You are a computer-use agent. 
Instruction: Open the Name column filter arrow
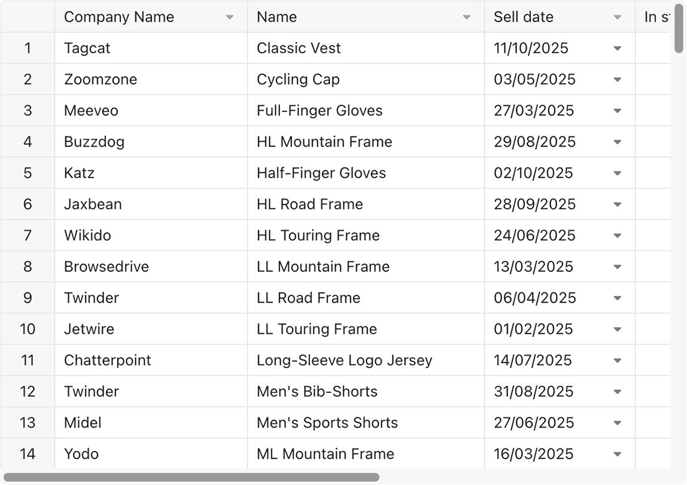click(x=467, y=17)
